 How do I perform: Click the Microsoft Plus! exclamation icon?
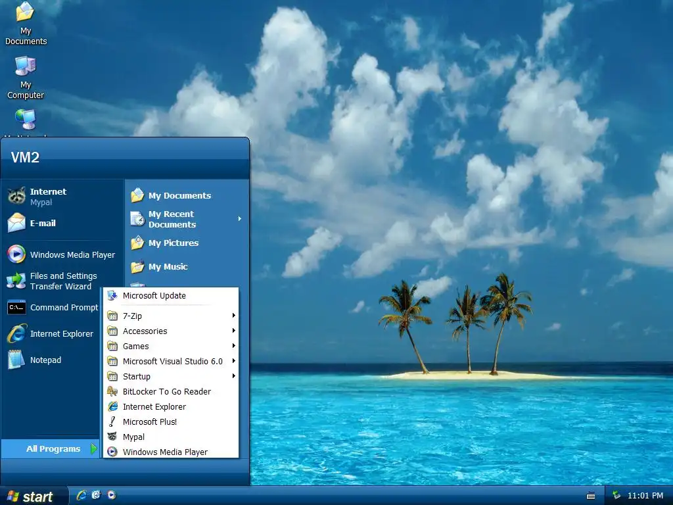pyautogui.click(x=112, y=421)
